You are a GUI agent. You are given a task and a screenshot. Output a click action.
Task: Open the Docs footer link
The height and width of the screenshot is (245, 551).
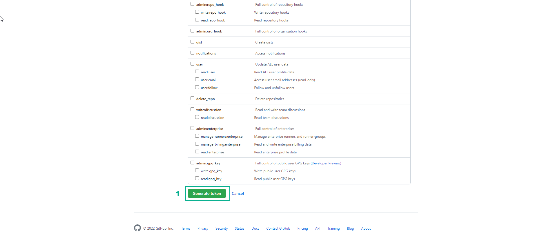(255, 228)
